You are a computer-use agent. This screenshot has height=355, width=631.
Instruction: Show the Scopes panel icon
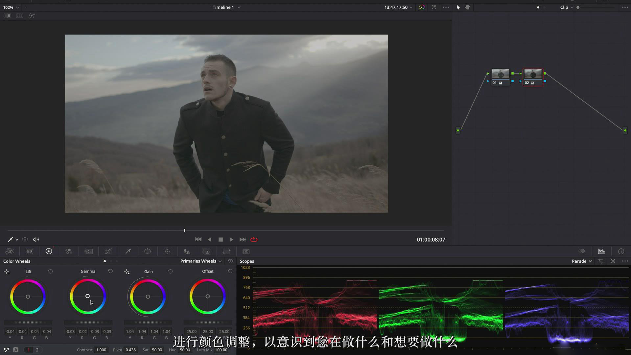click(x=601, y=251)
